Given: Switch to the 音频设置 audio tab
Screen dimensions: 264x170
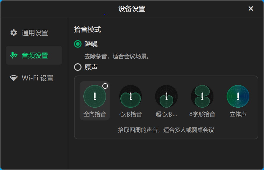Looking at the screenshot, I should pyautogui.click(x=34, y=56).
